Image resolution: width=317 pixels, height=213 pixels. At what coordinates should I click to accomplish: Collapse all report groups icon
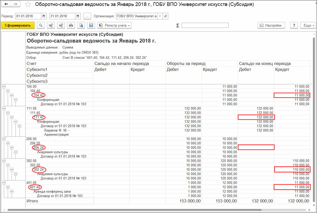pos(51,25)
